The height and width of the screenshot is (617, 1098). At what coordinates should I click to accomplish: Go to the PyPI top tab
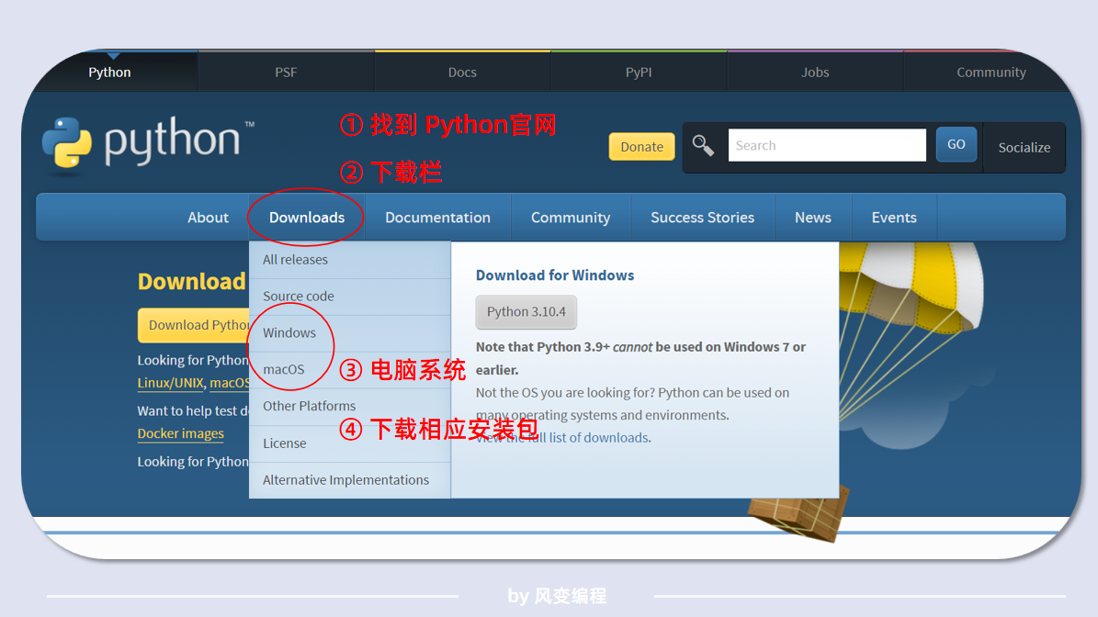[x=639, y=72]
